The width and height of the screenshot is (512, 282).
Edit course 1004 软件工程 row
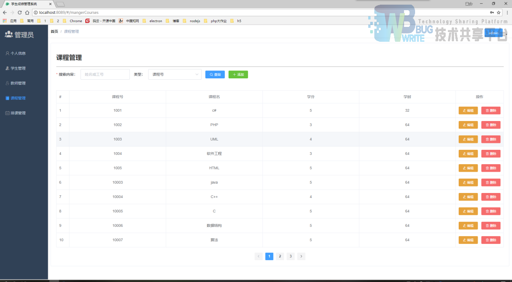pyautogui.click(x=468, y=154)
